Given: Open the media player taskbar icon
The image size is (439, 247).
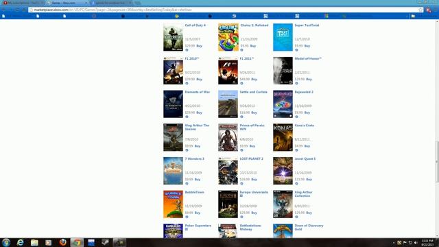Looking at the screenshot, I should (x=49, y=242).
